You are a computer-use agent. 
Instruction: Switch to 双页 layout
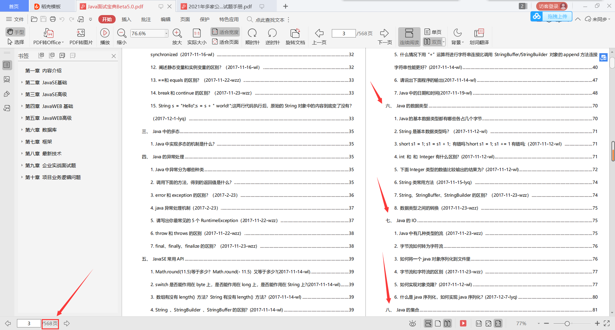432,42
